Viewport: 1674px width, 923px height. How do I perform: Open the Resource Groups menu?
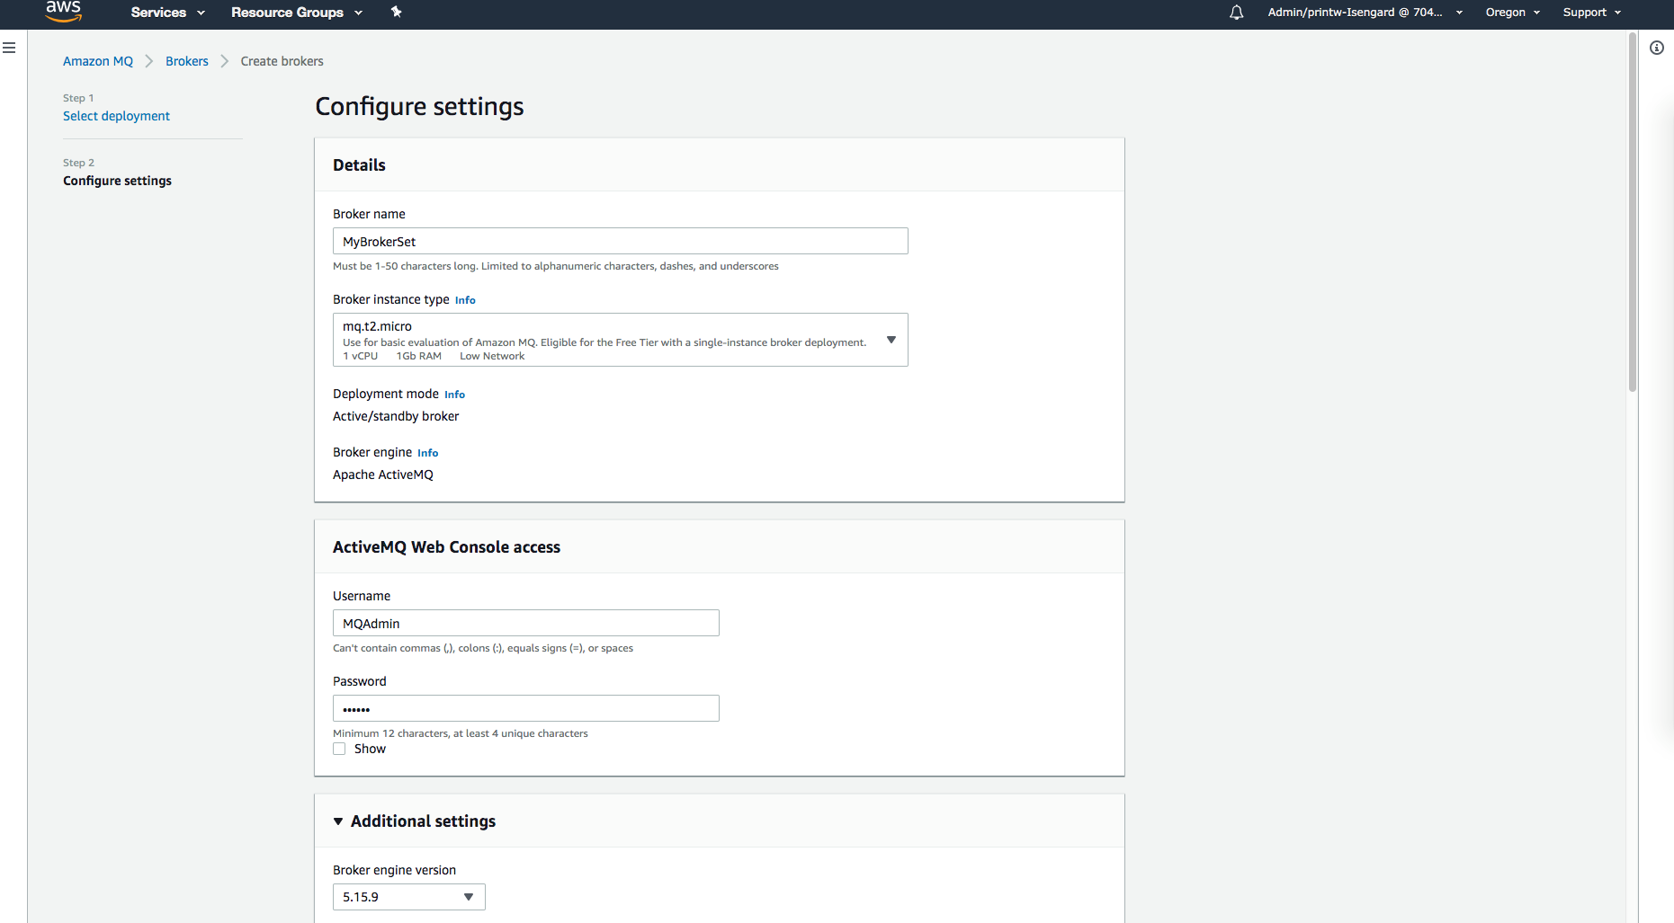[x=296, y=13]
